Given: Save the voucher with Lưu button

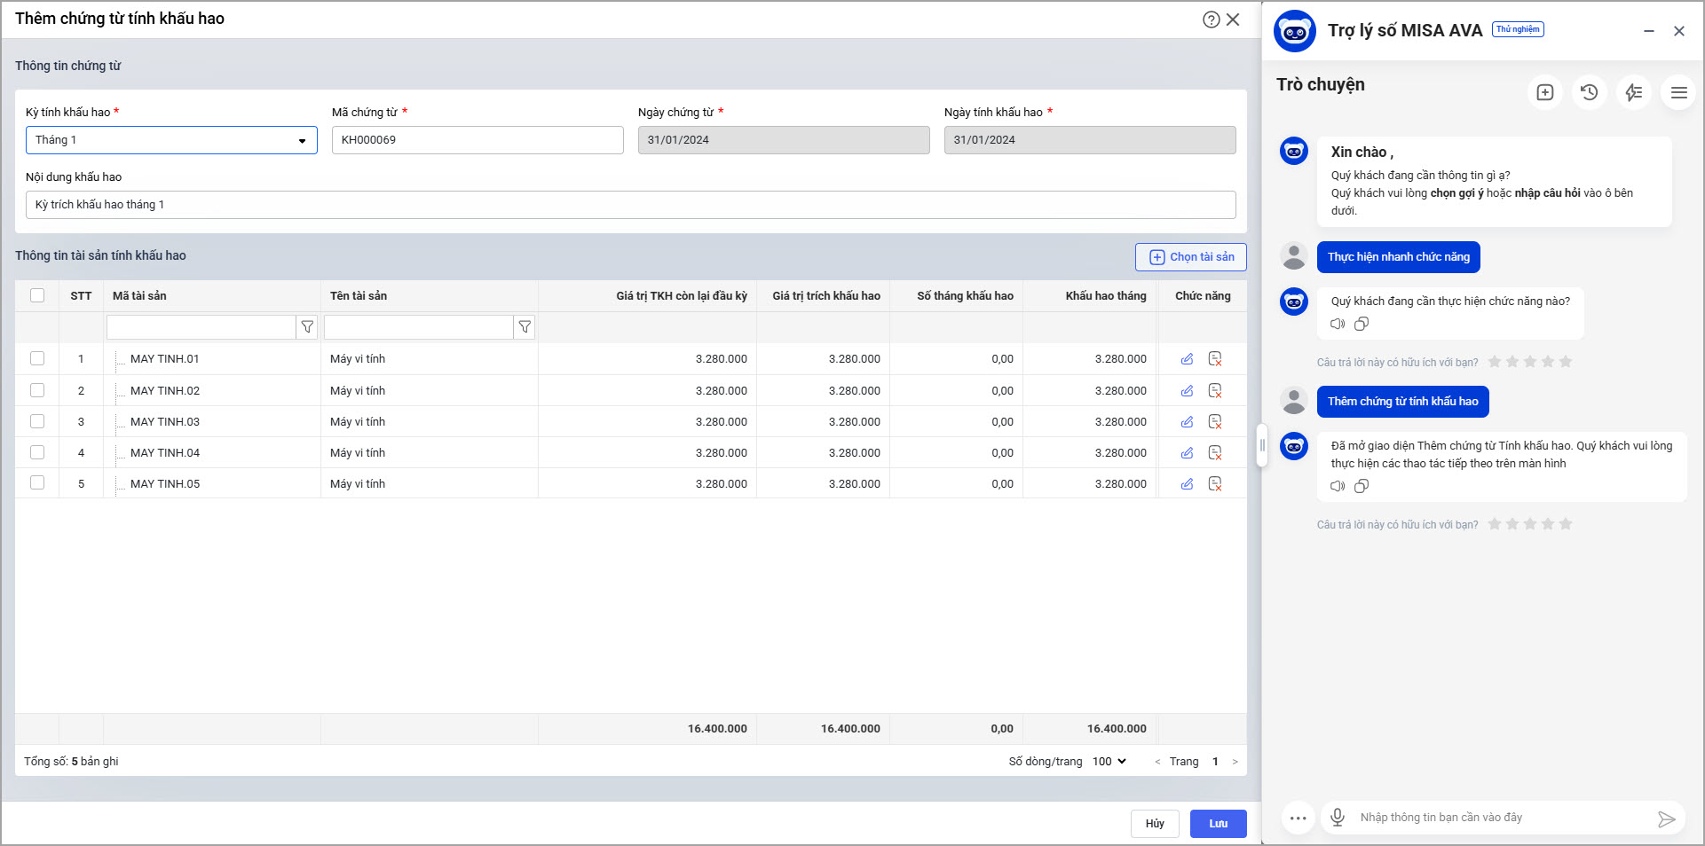Looking at the screenshot, I should coord(1218,824).
